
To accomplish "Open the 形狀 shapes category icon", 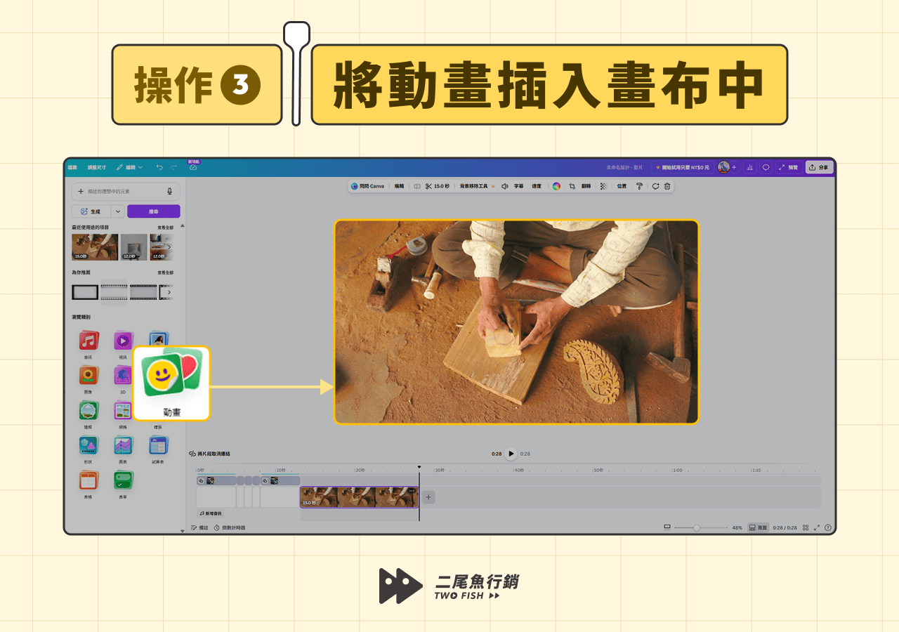I will (x=88, y=445).
